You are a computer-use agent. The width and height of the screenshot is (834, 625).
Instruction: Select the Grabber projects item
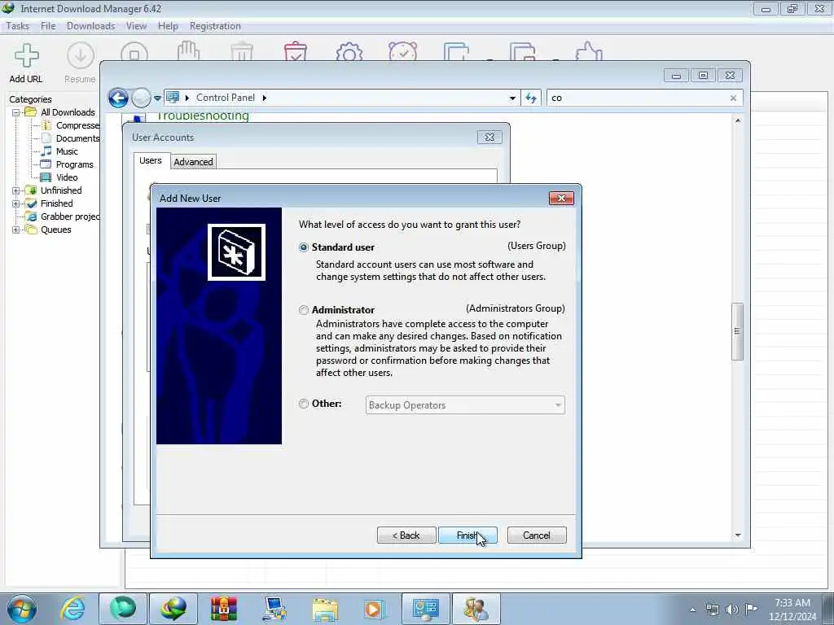[63, 216]
